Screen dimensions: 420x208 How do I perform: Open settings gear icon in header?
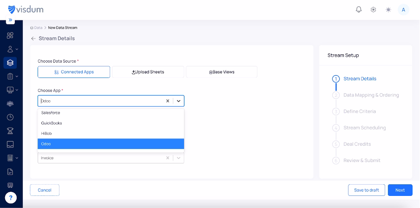coord(373,10)
